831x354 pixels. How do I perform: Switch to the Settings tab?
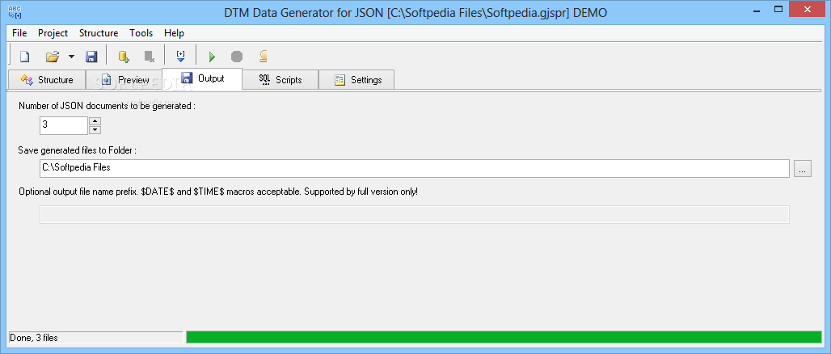click(x=356, y=79)
